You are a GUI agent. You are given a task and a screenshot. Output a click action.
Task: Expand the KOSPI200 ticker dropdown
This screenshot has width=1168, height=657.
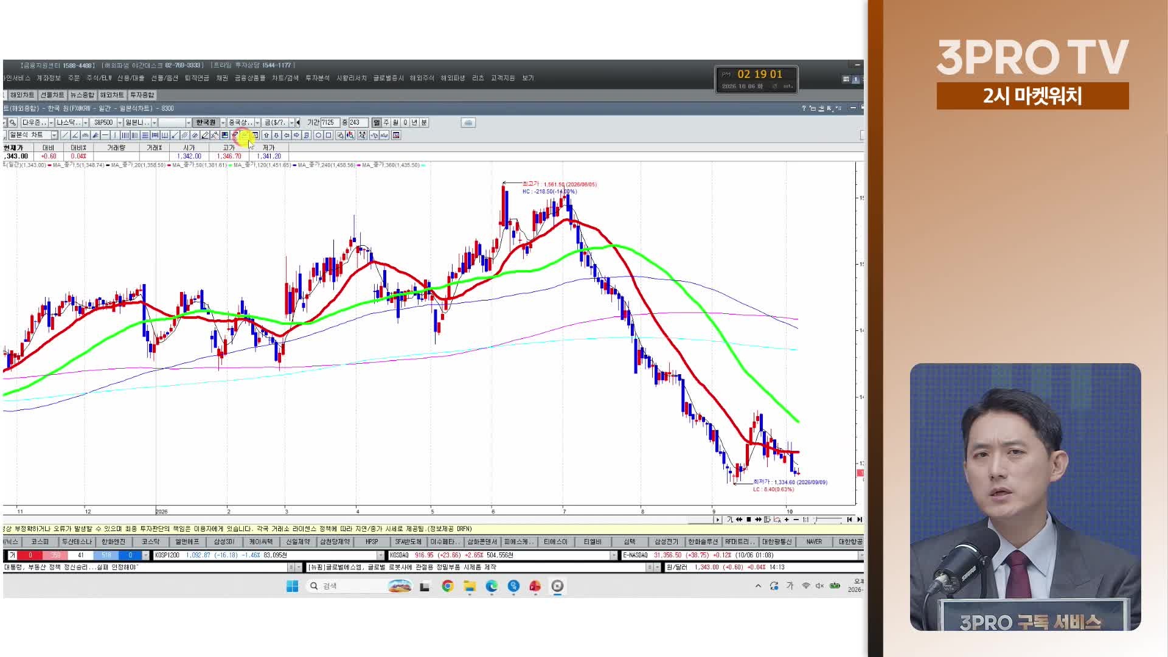381,555
